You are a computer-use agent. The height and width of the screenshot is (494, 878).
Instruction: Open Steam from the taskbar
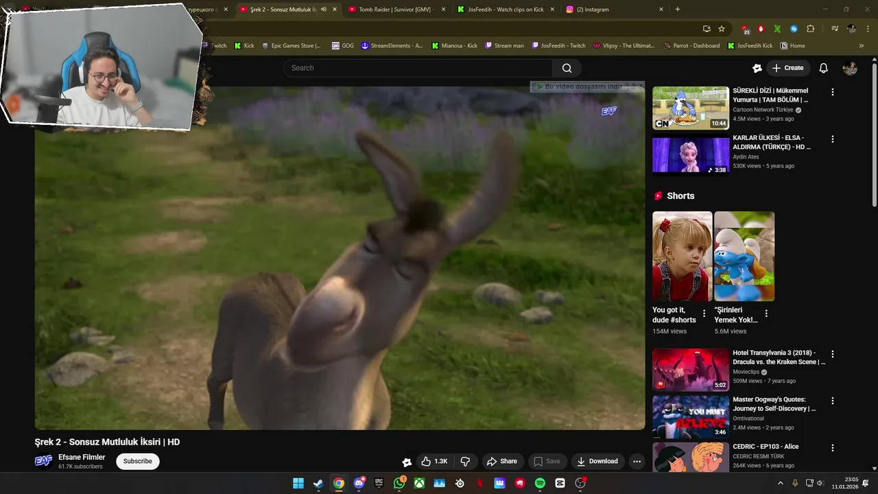pyautogui.click(x=318, y=483)
